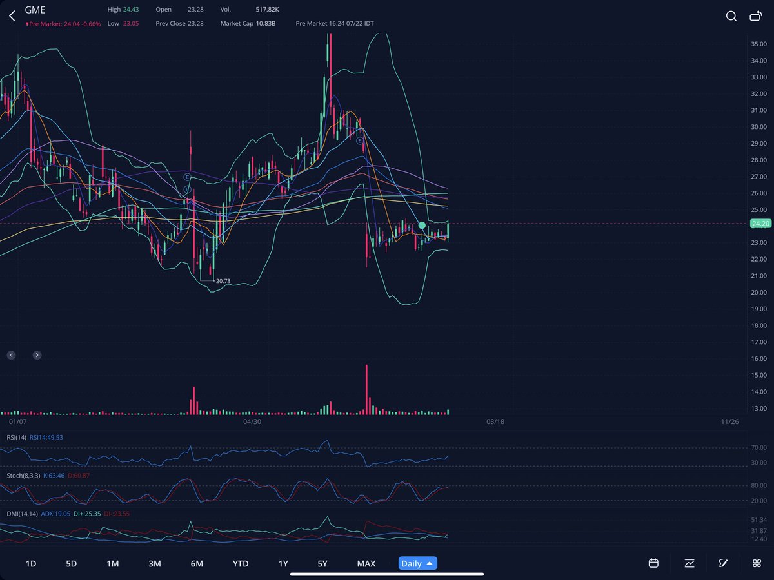Tap the Stoch(8,3,3) indicator label

pyautogui.click(x=22, y=475)
